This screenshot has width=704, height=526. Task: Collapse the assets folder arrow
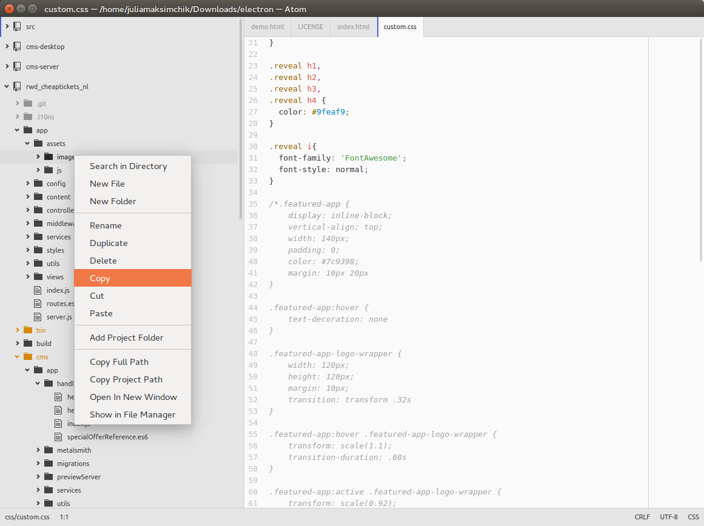coord(28,144)
